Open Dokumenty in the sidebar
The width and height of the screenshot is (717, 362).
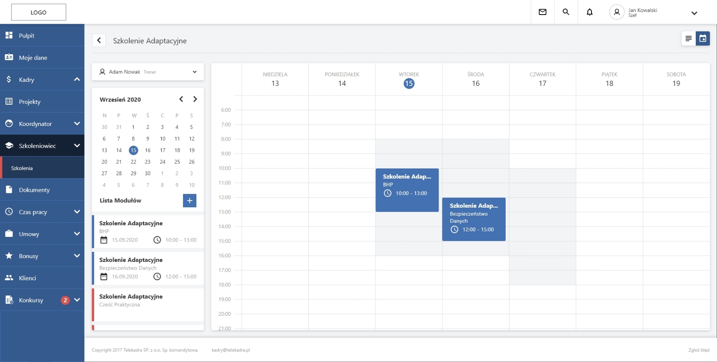34,190
